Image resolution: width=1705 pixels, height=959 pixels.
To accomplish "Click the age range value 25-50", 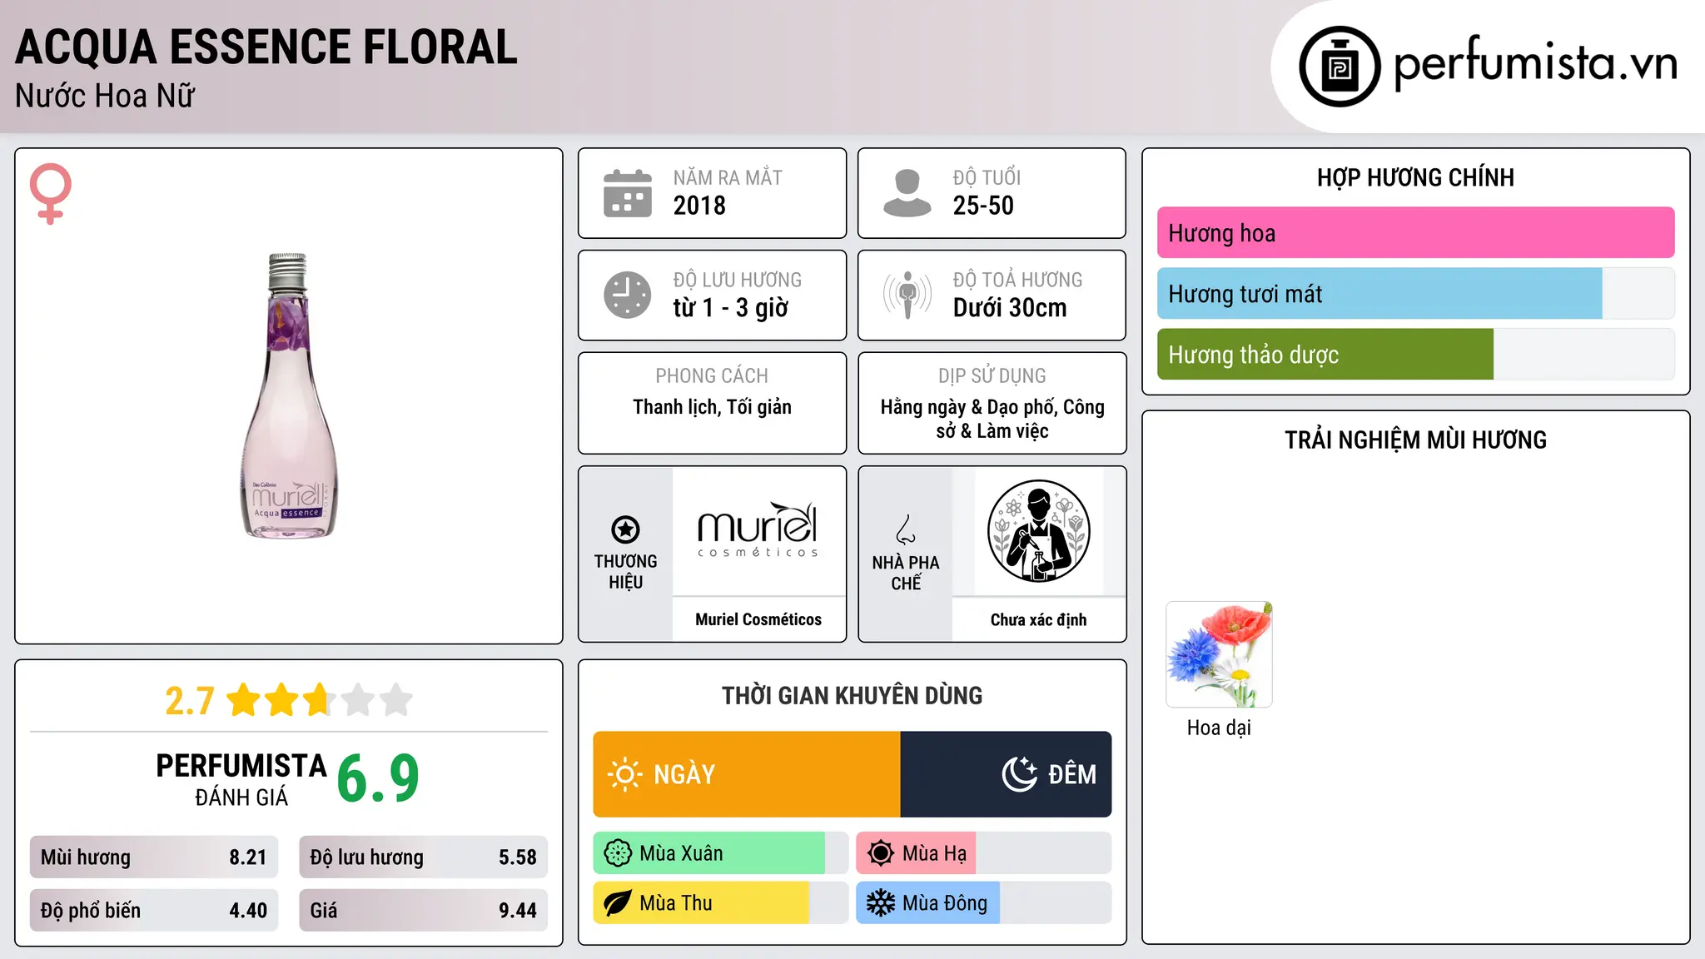I will [x=983, y=206].
